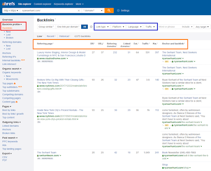Click the orange search magnifier button
211x171 pixels.
(x=109, y=10)
